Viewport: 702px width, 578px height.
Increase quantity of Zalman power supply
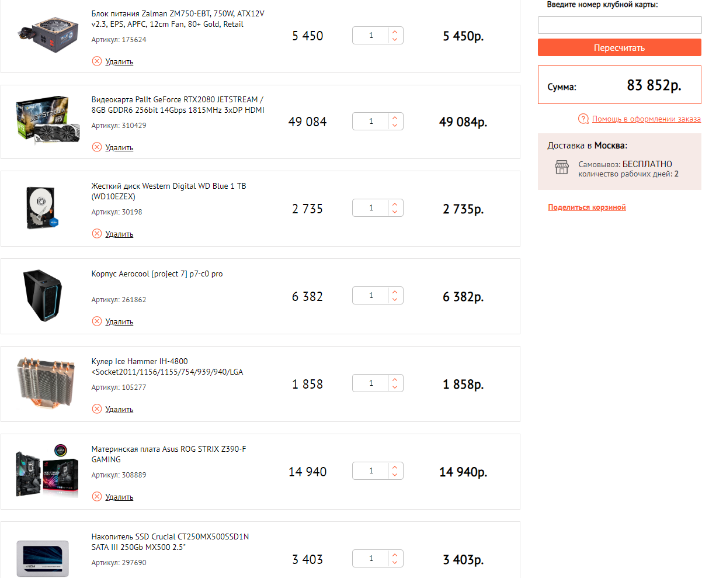(x=395, y=32)
